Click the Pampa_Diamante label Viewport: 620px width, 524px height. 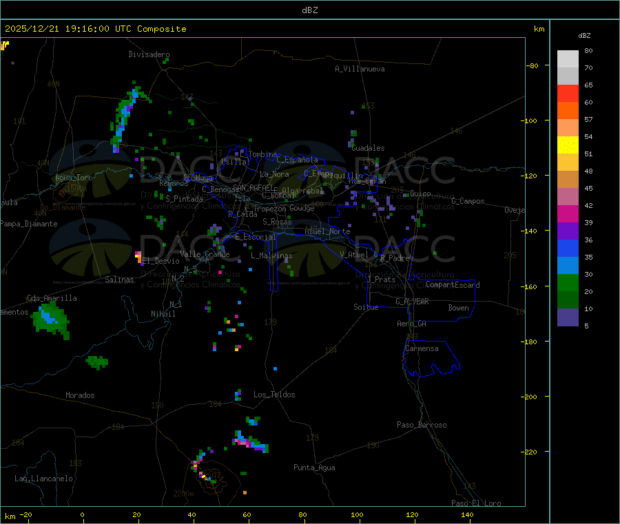coord(29,224)
